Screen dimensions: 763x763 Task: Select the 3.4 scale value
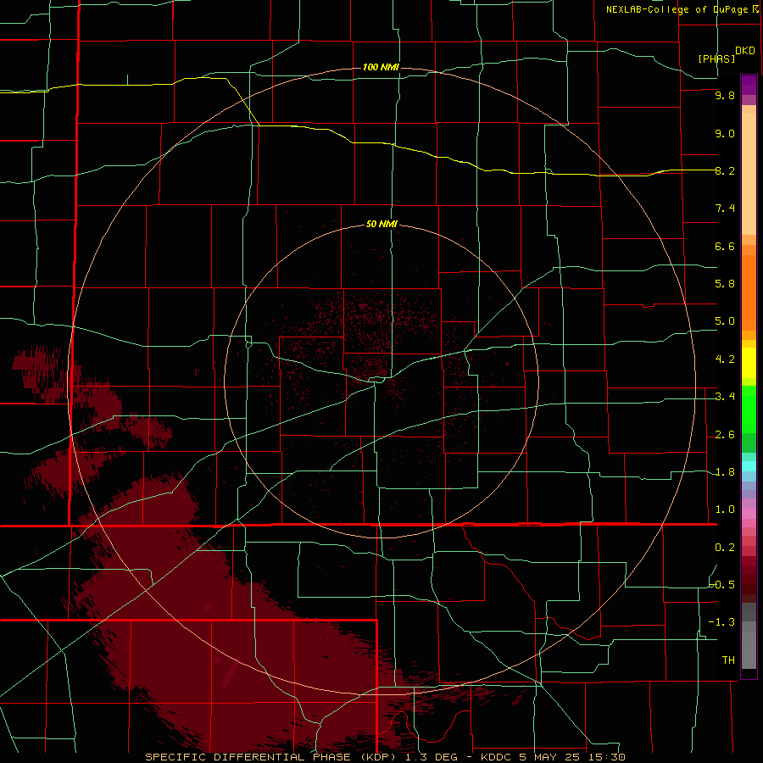[725, 397]
